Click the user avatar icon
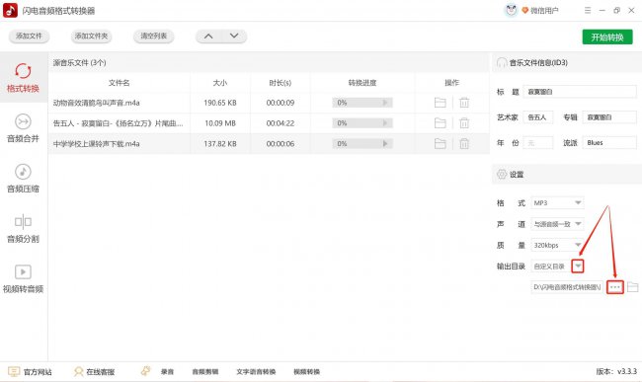642x382 pixels. click(x=511, y=10)
